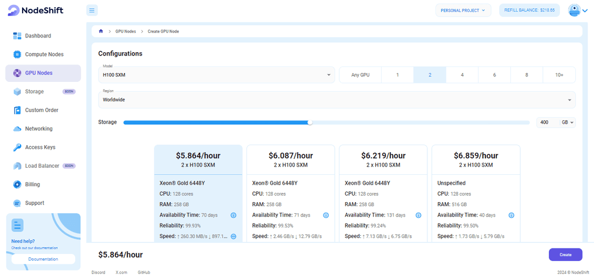
Task: Select GPU count 1
Action: coord(398,75)
